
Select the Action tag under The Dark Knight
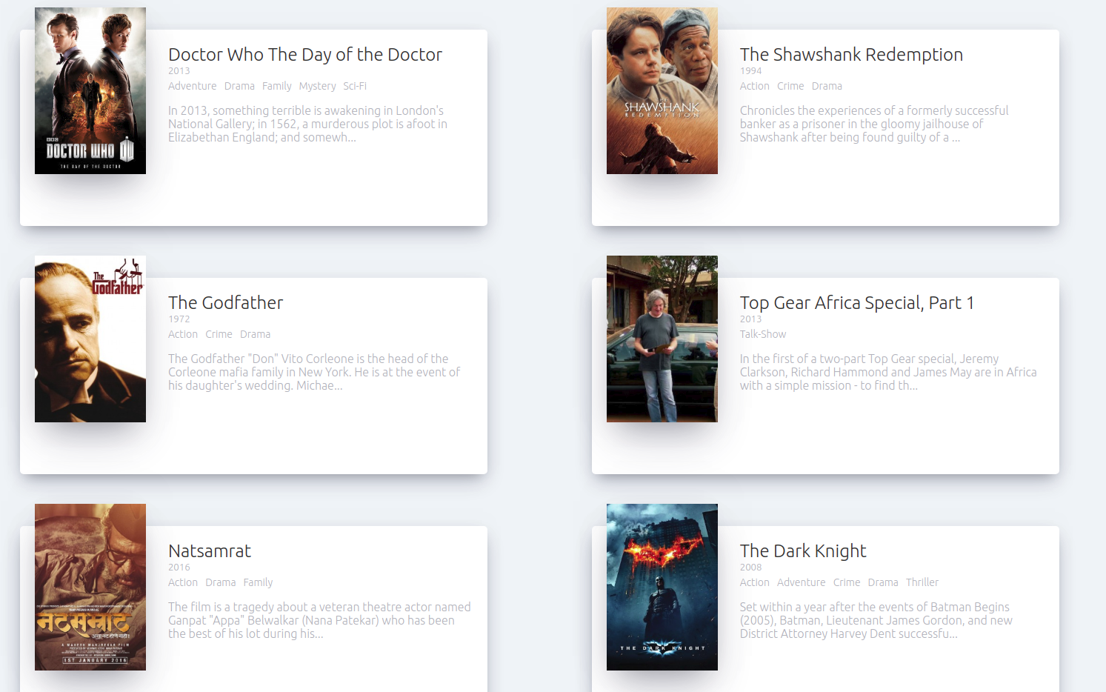[x=755, y=582]
